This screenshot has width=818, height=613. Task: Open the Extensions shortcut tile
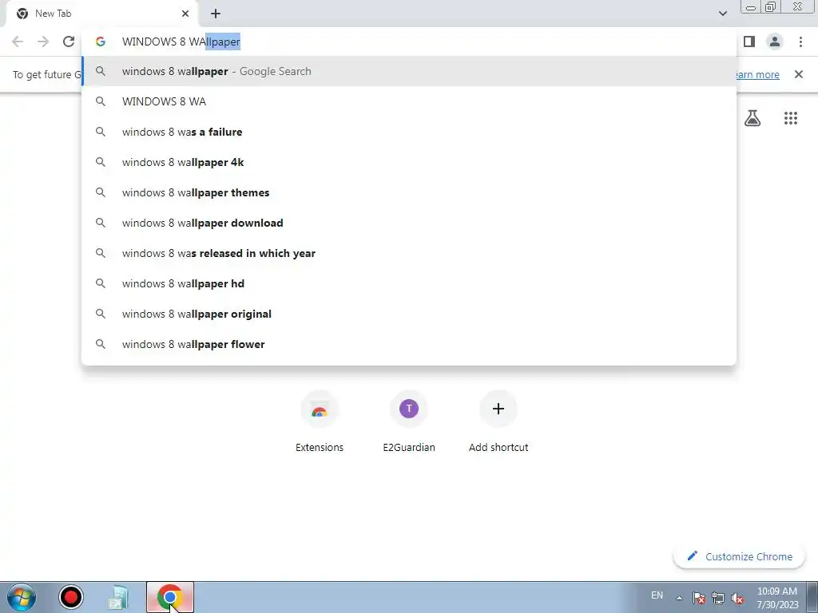(x=320, y=422)
